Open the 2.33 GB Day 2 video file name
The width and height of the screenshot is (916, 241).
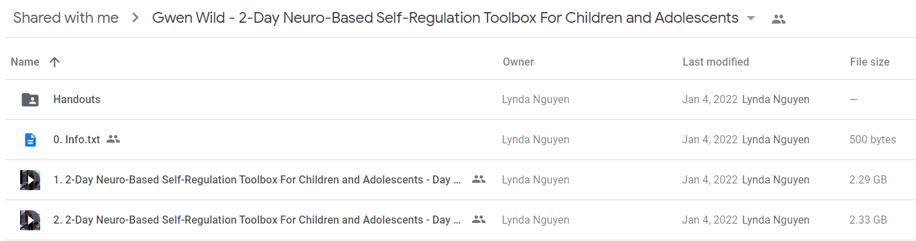coord(257,220)
